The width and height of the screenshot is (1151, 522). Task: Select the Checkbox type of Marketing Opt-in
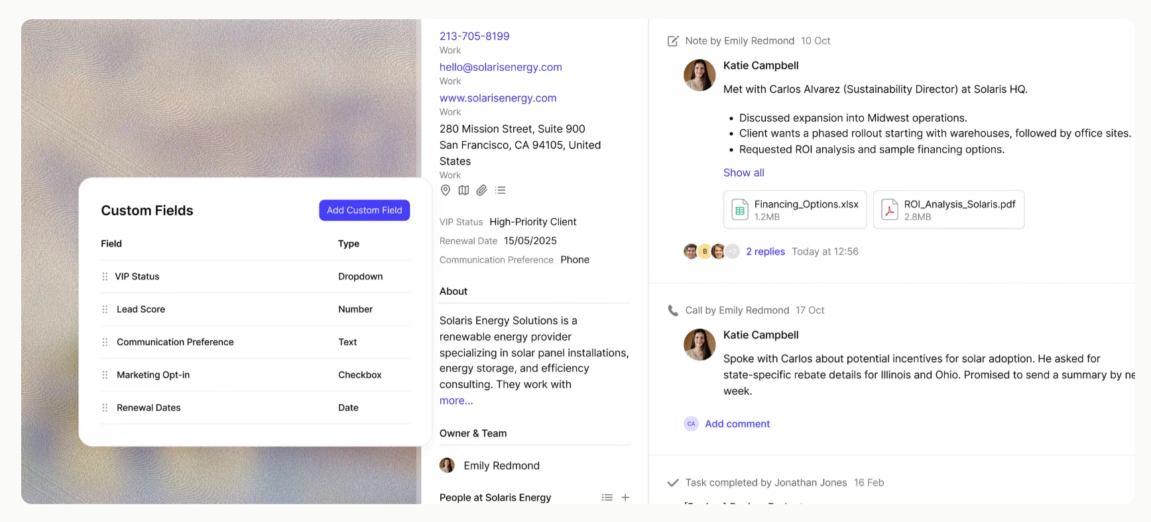[359, 375]
